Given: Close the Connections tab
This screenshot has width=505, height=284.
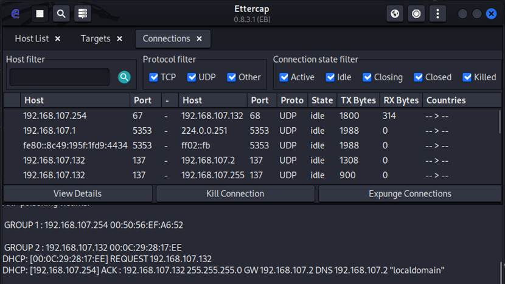Looking at the screenshot, I should pyautogui.click(x=200, y=39).
